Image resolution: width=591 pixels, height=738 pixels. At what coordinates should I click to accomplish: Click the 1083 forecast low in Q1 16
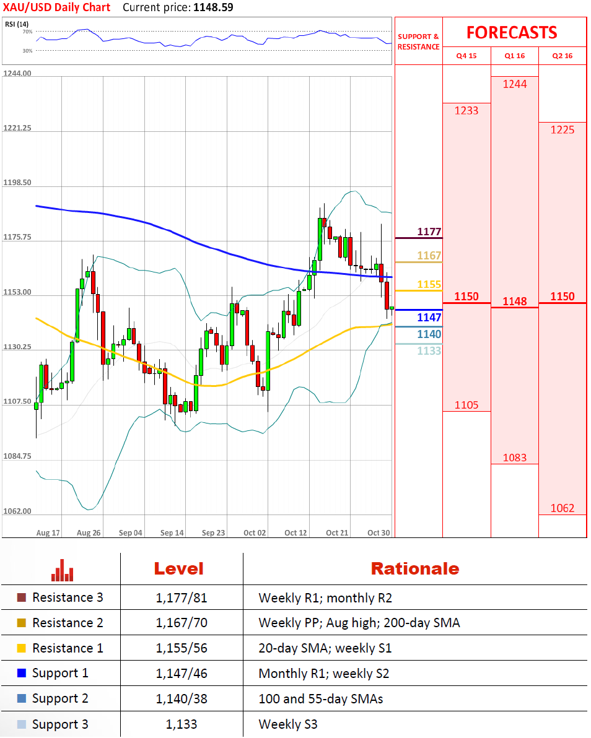tap(515, 458)
